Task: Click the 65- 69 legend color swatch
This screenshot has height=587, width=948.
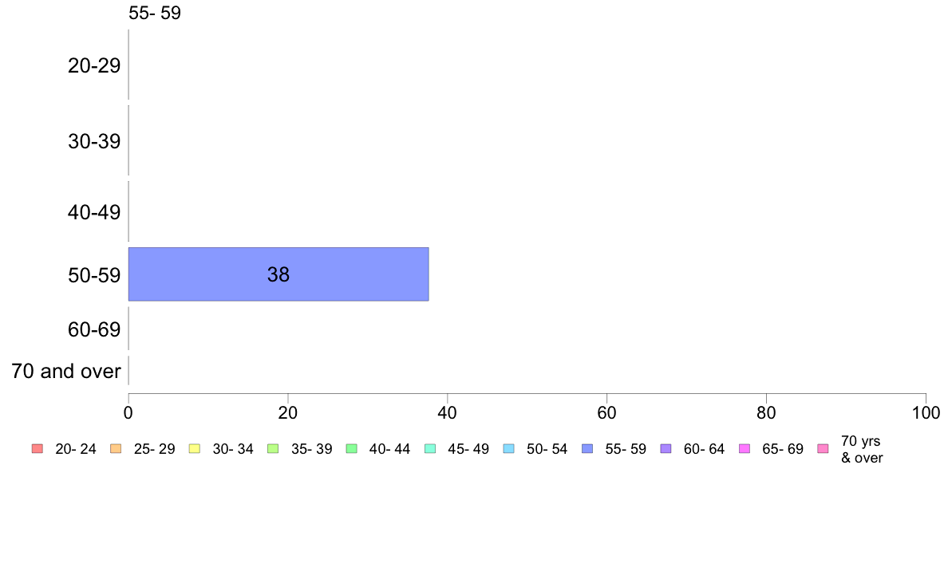Action: click(x=745, y=448)
